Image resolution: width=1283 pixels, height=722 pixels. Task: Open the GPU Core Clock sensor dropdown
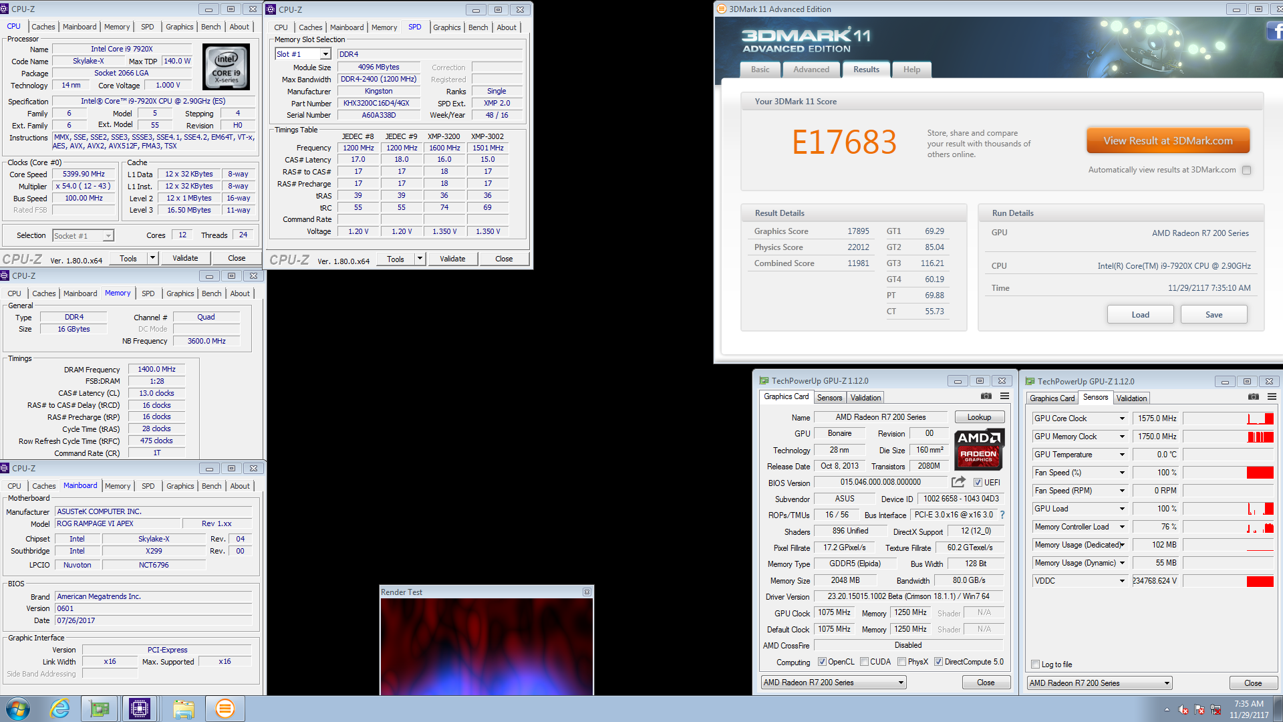1122,418
